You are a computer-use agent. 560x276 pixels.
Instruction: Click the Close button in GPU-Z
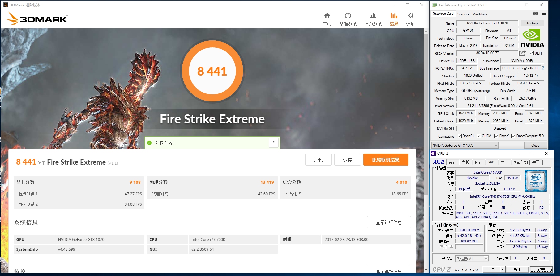(x=535, y=146)
